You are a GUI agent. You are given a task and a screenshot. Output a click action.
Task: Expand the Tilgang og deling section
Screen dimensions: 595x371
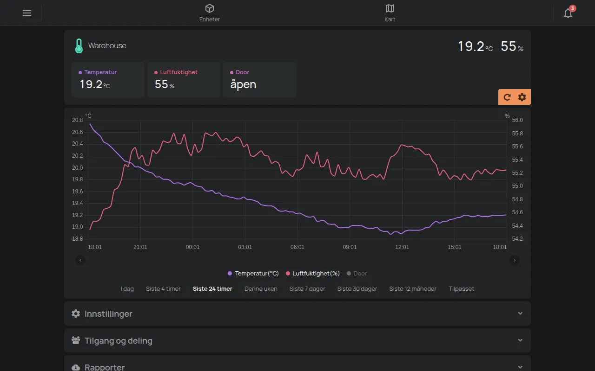pyautogui.click(x=297, y=341)
